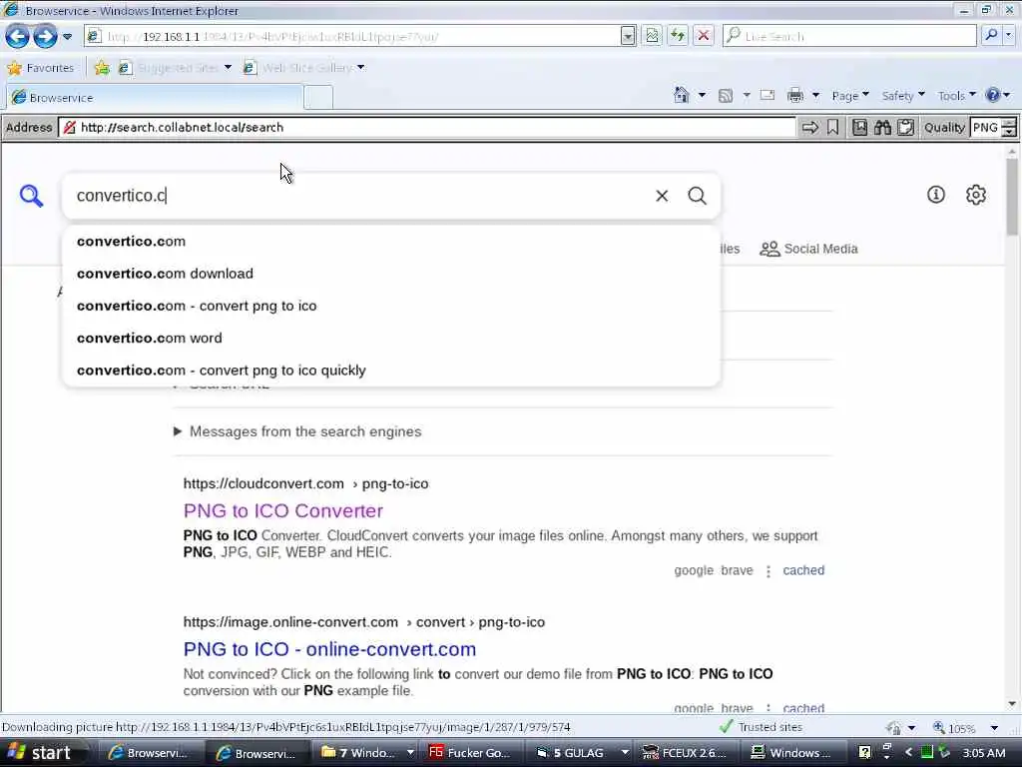
Task: Show hidden tray icons arrow
Action: coord(908,753)
